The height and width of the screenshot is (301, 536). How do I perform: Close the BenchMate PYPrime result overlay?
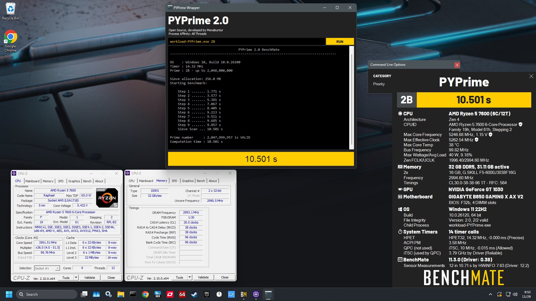531,76
